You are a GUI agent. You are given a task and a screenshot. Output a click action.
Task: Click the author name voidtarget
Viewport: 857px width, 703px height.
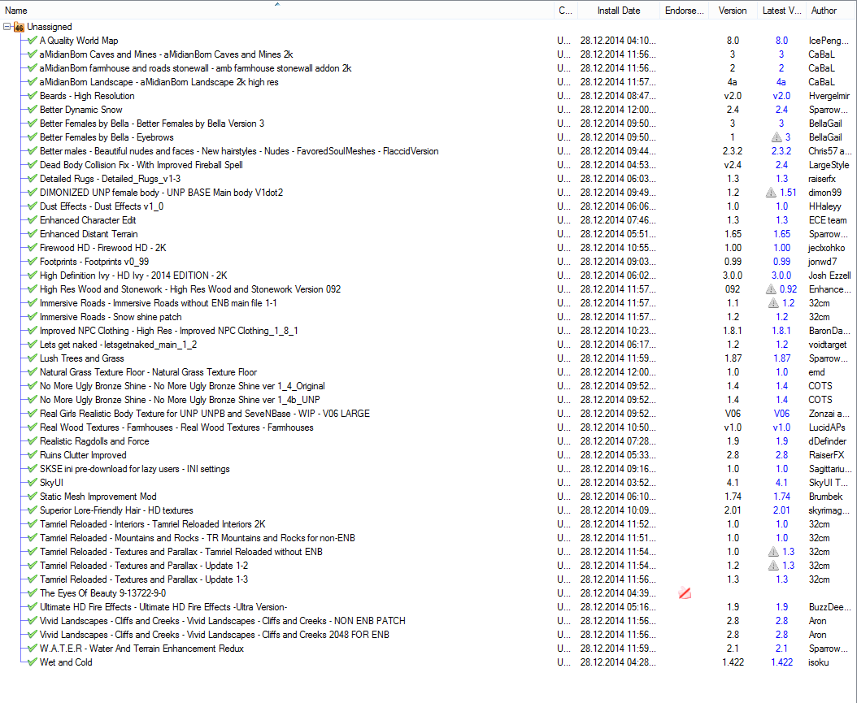828,344
